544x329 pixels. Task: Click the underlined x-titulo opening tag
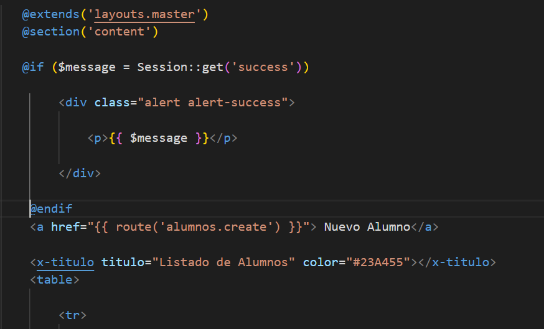pyautogui.click(x=65, y=262)
